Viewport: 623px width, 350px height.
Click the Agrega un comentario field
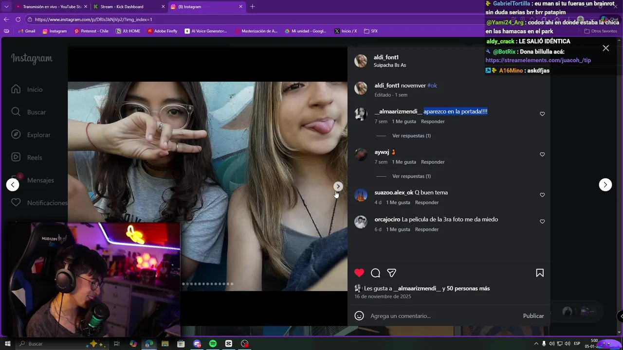coord(443,316)
